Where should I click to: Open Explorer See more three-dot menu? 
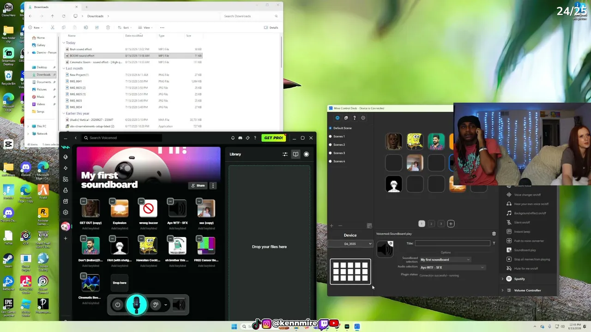coord(162,28)
